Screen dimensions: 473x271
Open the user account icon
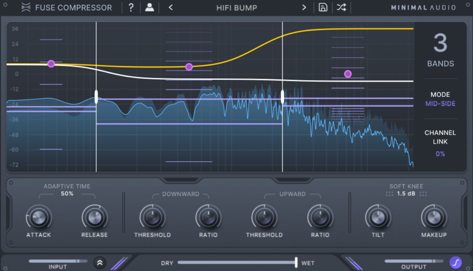(150, 7)
